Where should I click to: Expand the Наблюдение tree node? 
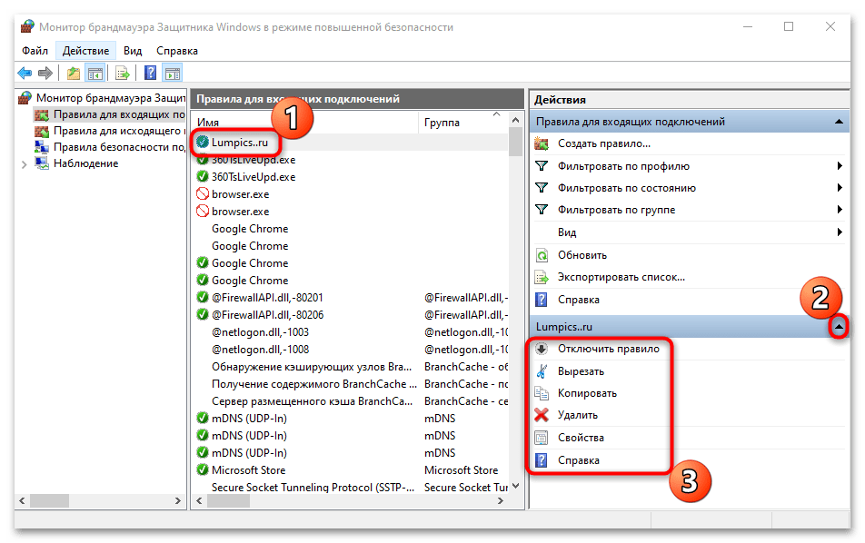[24, 163]
